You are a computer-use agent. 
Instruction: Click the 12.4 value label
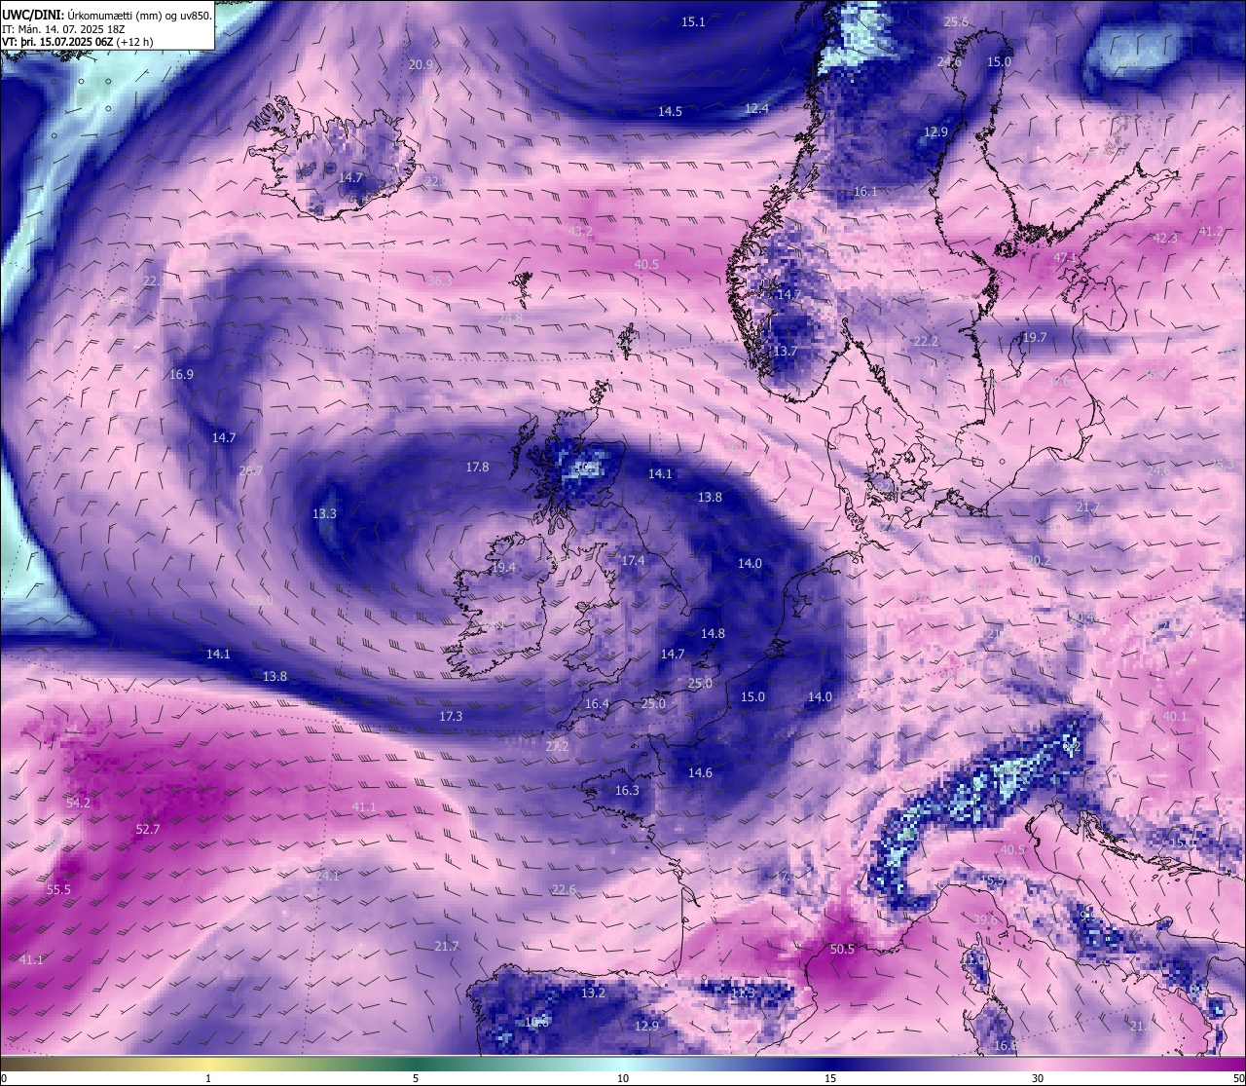click(x=756, y=108)
